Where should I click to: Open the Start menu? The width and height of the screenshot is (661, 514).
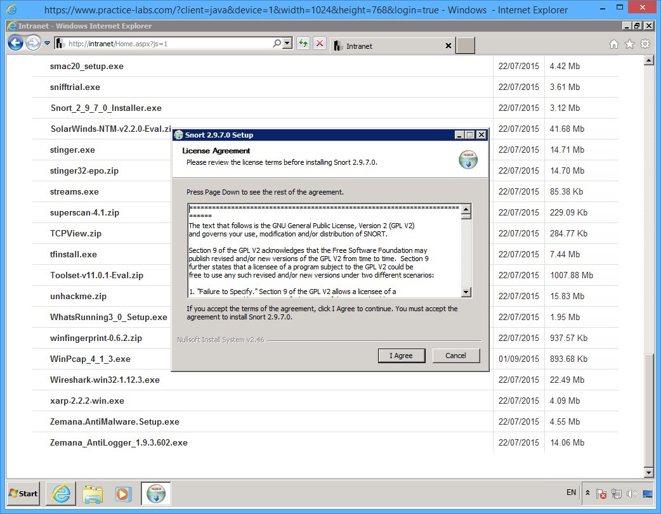(22, 494)
